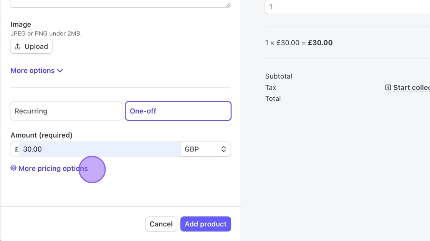Focus the amount field showing 30.00

[x=100, y=149]
